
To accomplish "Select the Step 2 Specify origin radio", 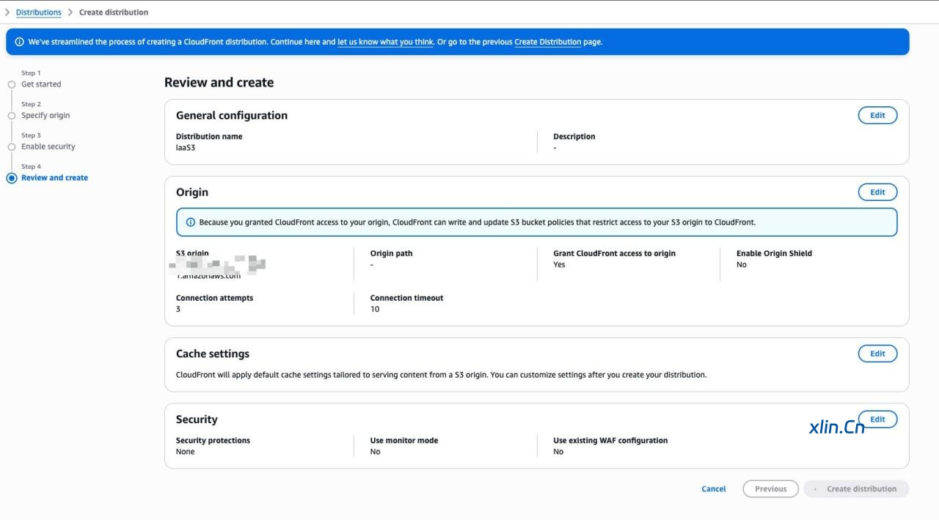I will click(x=12, y=116).
